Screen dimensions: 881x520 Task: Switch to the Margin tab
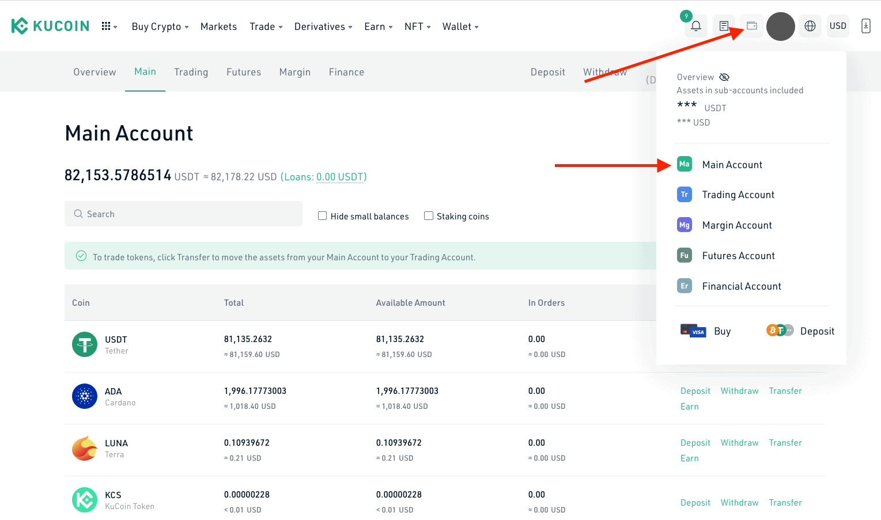click(x=295, y=72)
